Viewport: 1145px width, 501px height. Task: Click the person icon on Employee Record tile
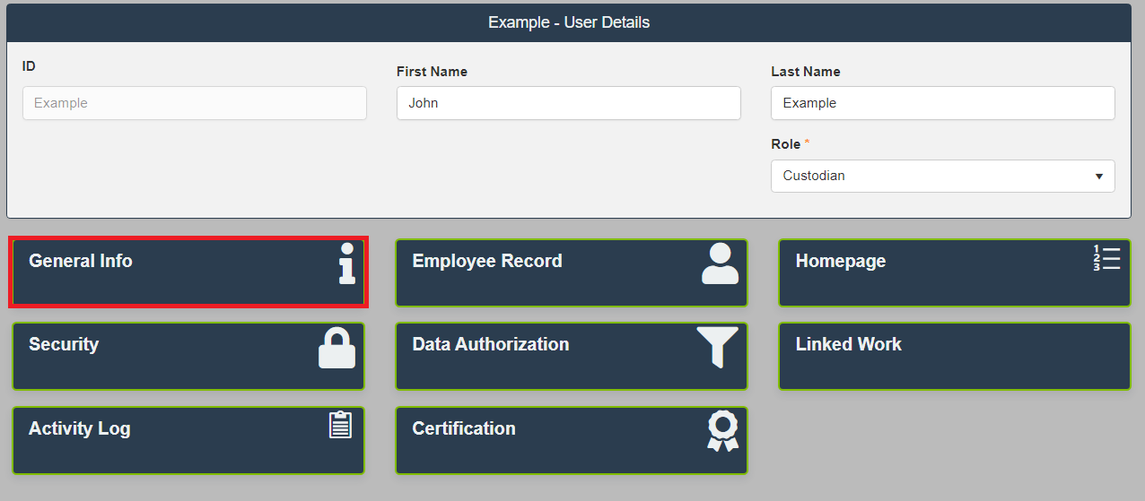(x=720, y=263)
